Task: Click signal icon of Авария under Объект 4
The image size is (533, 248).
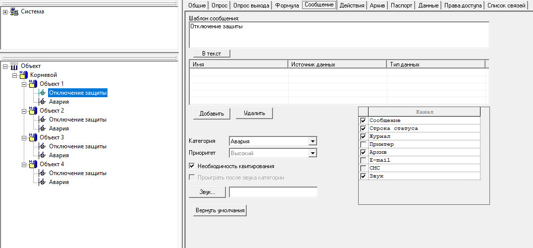Action: (x=43, y=182)
